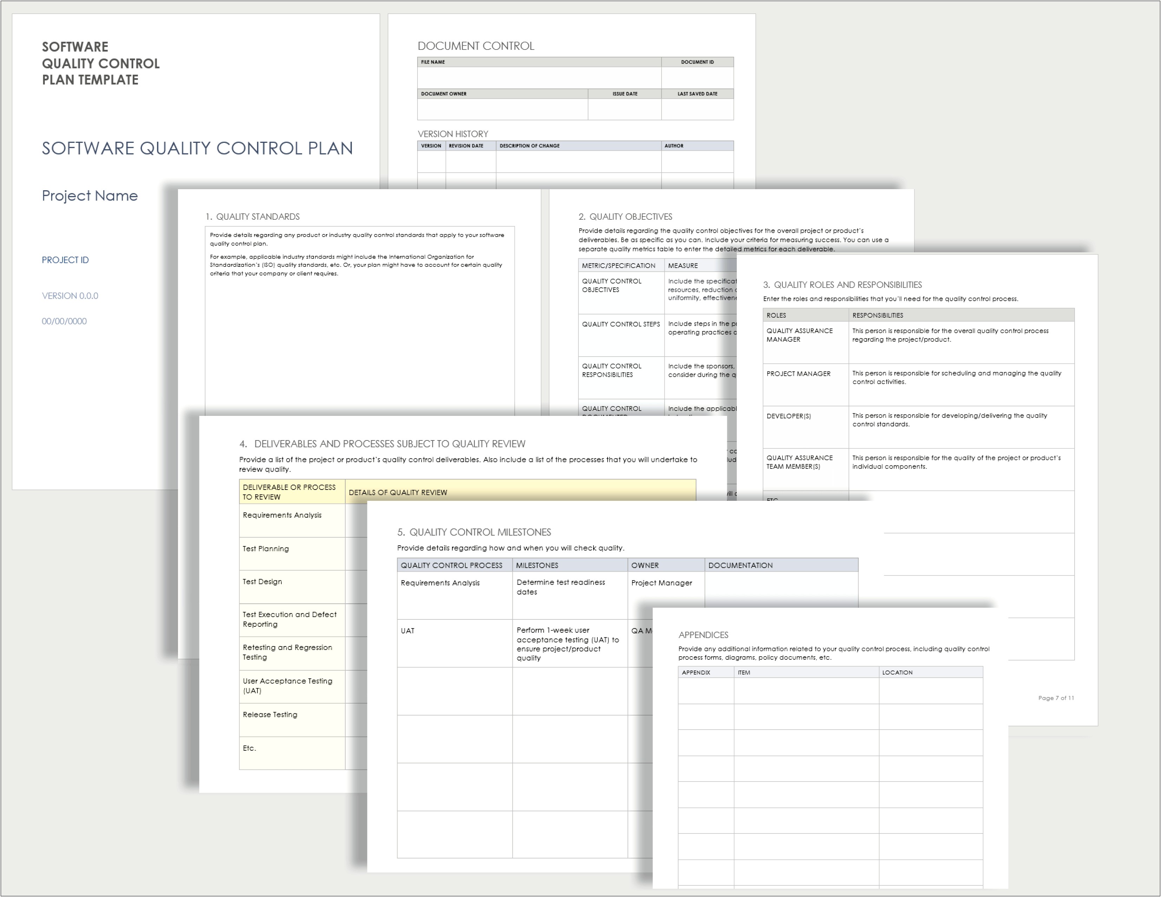Click the 'ISSUE DATE' header cell
Screen dimensions: 1161x897
pos(625,94)
